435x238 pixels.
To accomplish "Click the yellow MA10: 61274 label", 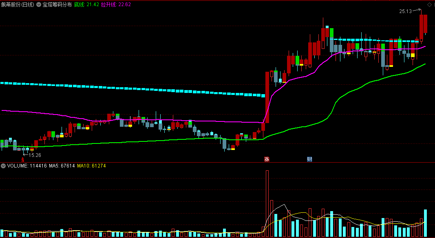I will pyautogui.click(x=91, y=166).
